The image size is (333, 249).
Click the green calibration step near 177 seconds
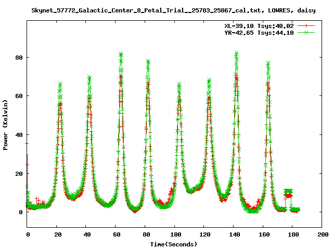[288, 191]
